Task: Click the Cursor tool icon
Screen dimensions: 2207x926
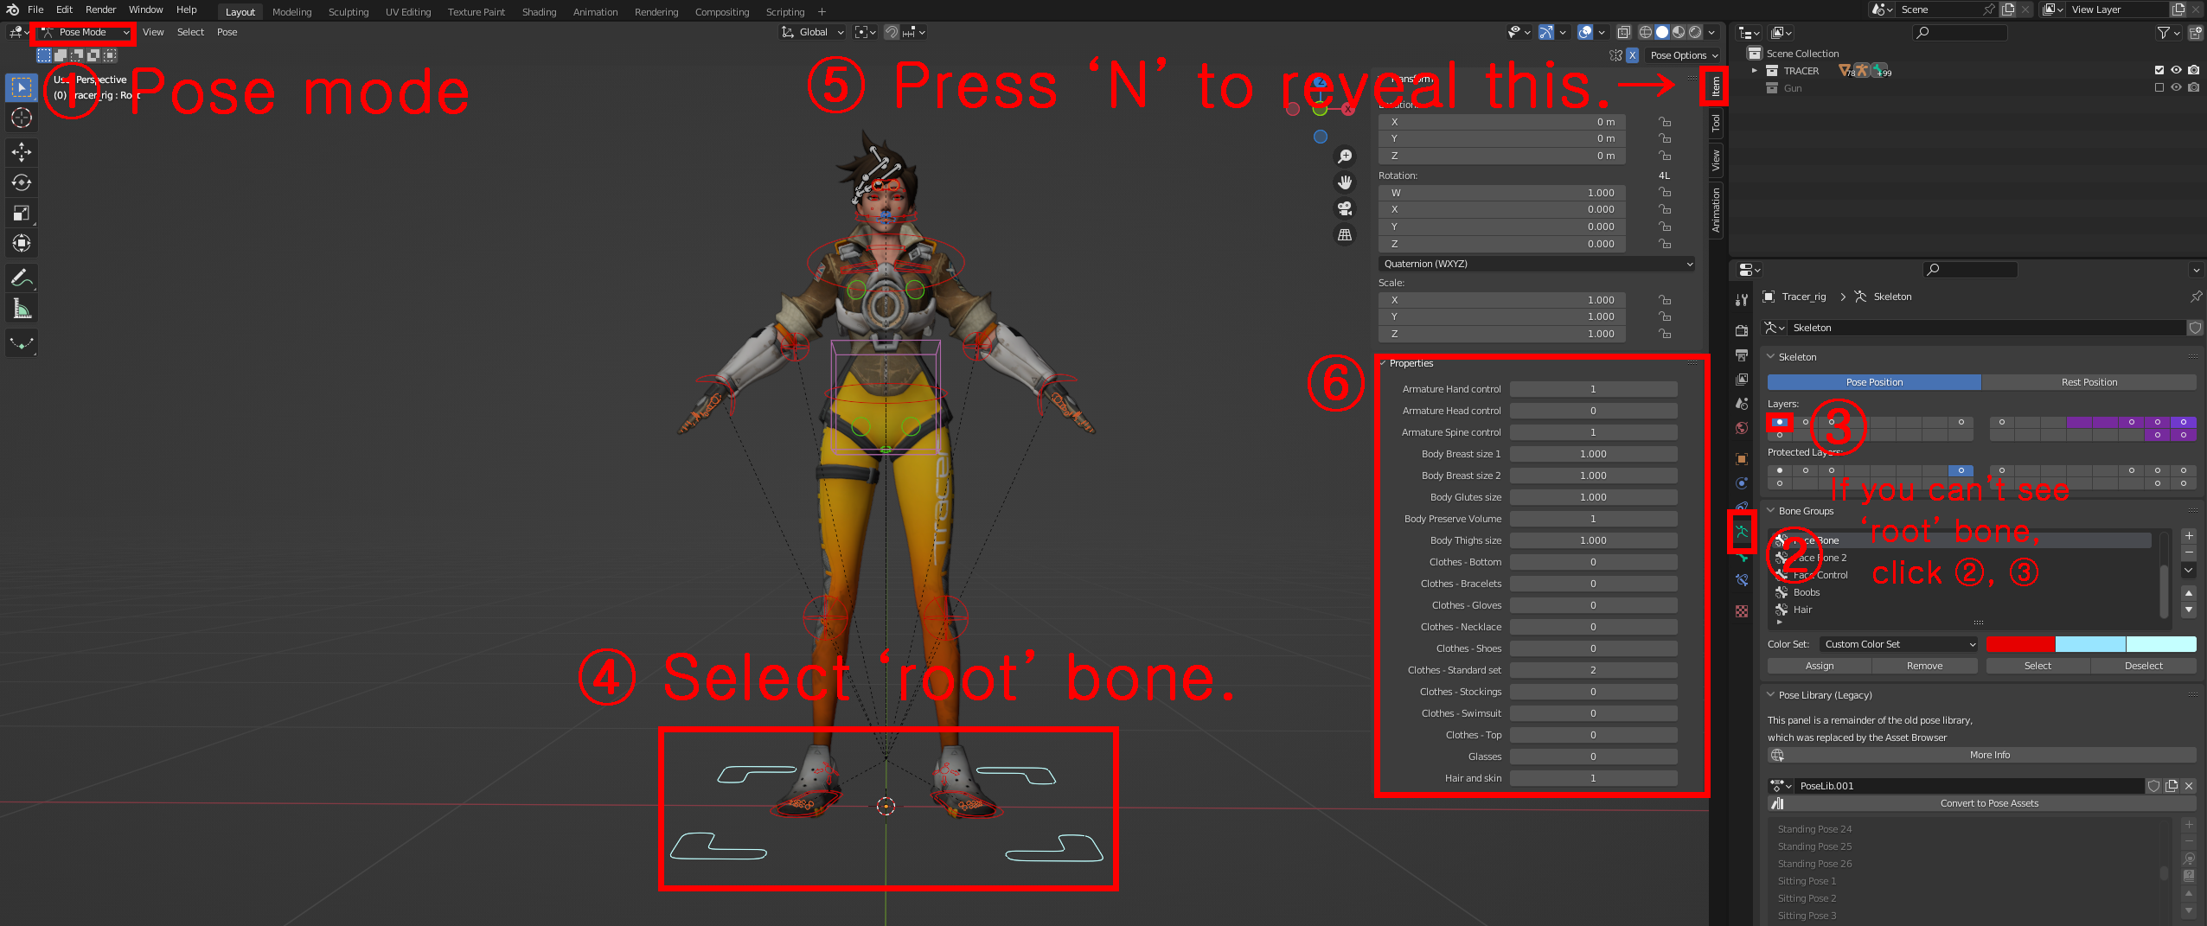Action: 22,118
